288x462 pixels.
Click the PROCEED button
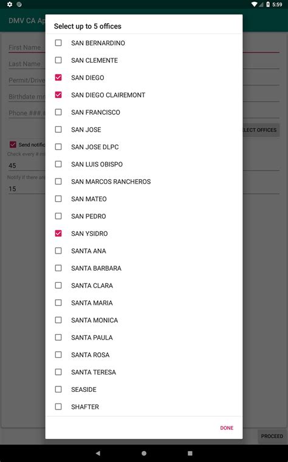pos(272,436)
